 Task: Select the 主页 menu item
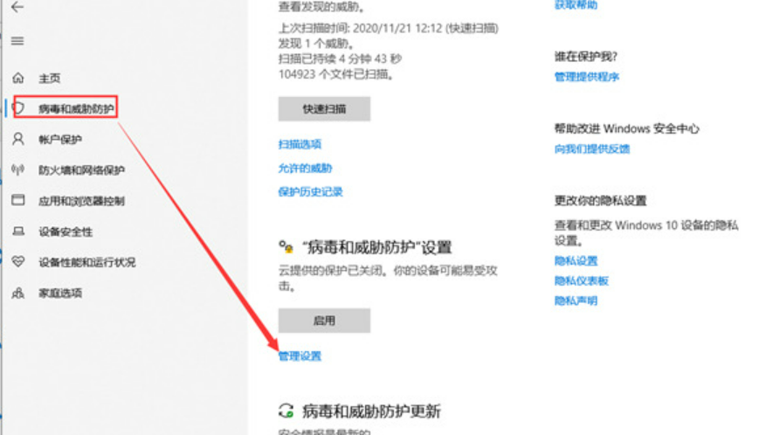49,79
